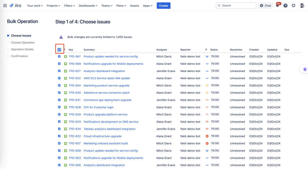308x169 pixels.
Task: Expand the Apps dropdown
Action: click(147, 6)
